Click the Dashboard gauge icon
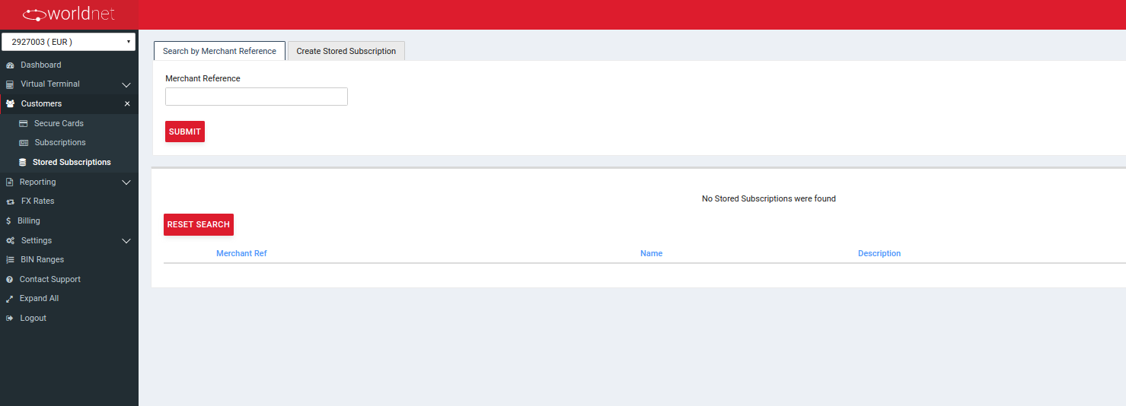Viewport: 1126px width, 406px height. pos(10,65)
